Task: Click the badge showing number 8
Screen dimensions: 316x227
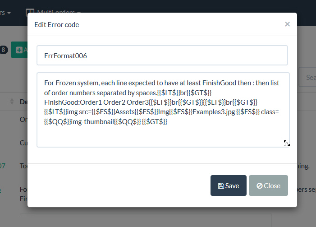Action: tap(4, 50)
